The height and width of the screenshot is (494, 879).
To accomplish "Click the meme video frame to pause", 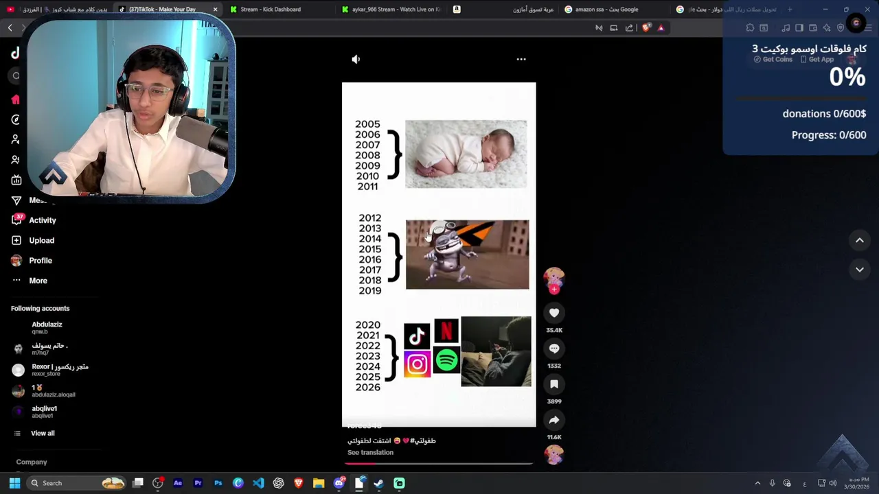I will [439, 255].
